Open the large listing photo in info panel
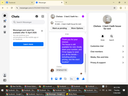The width and height of the screenshot is (128, 96). point(107,19)
